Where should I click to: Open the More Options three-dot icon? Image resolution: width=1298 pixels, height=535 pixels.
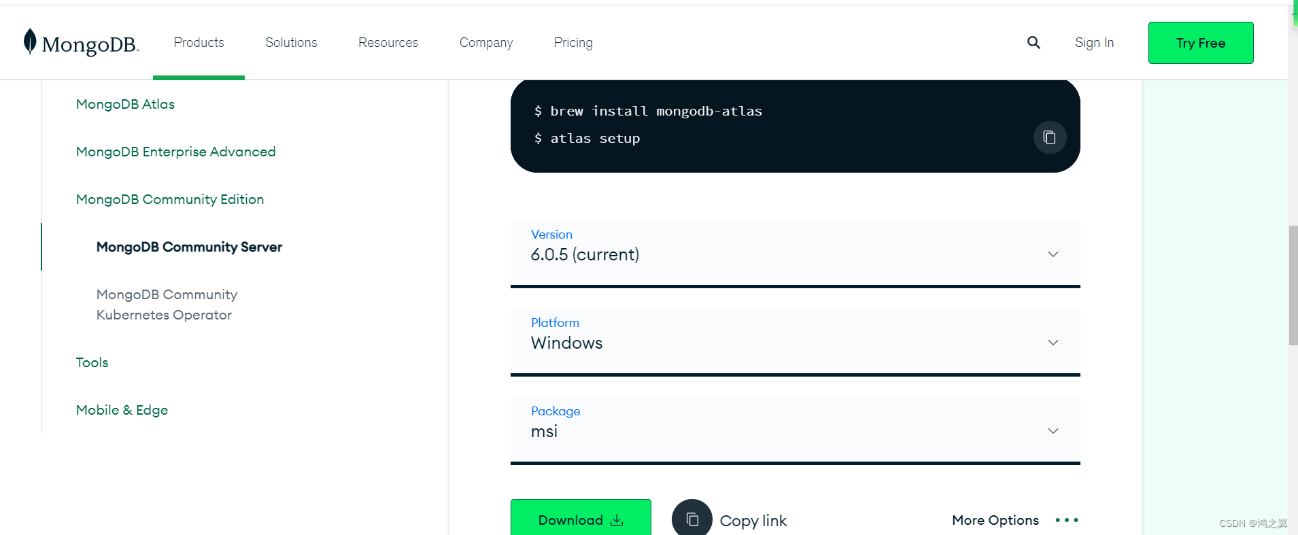coord(1067,520)
